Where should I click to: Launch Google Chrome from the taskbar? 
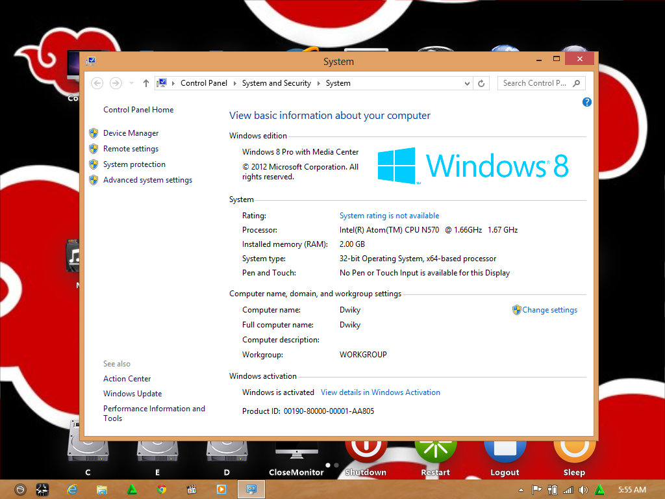pos(161,489)
